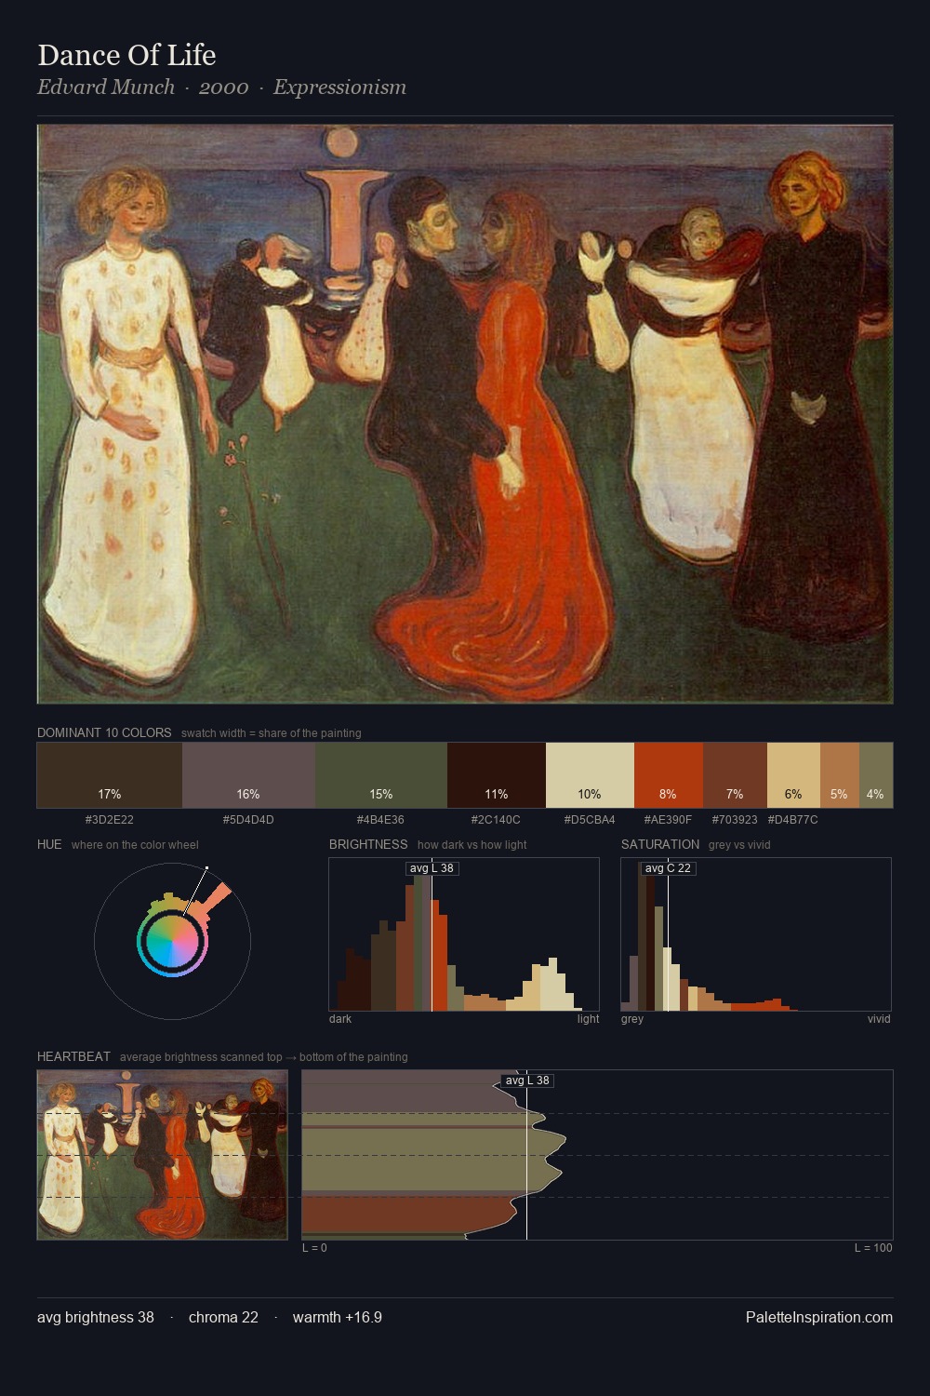The height and width of the screenshot is (1396, 930).
Task: Click the 'Expressionism' style label
Action: tap(339, 87)
